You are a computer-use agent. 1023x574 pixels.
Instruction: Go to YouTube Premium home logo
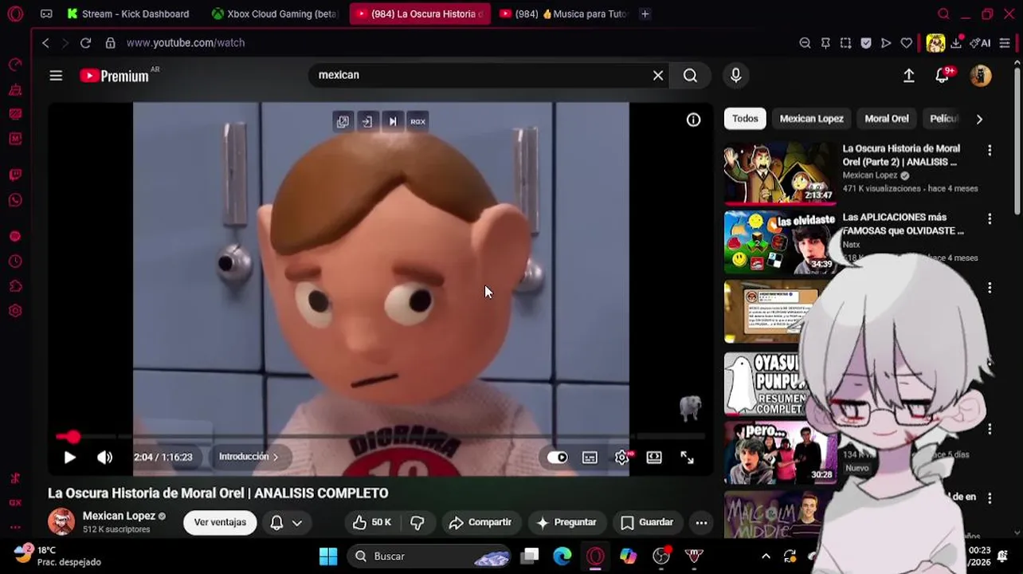(116, 76)
